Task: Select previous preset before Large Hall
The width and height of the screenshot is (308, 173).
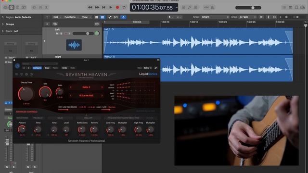Action: click(x=71, y=96)
